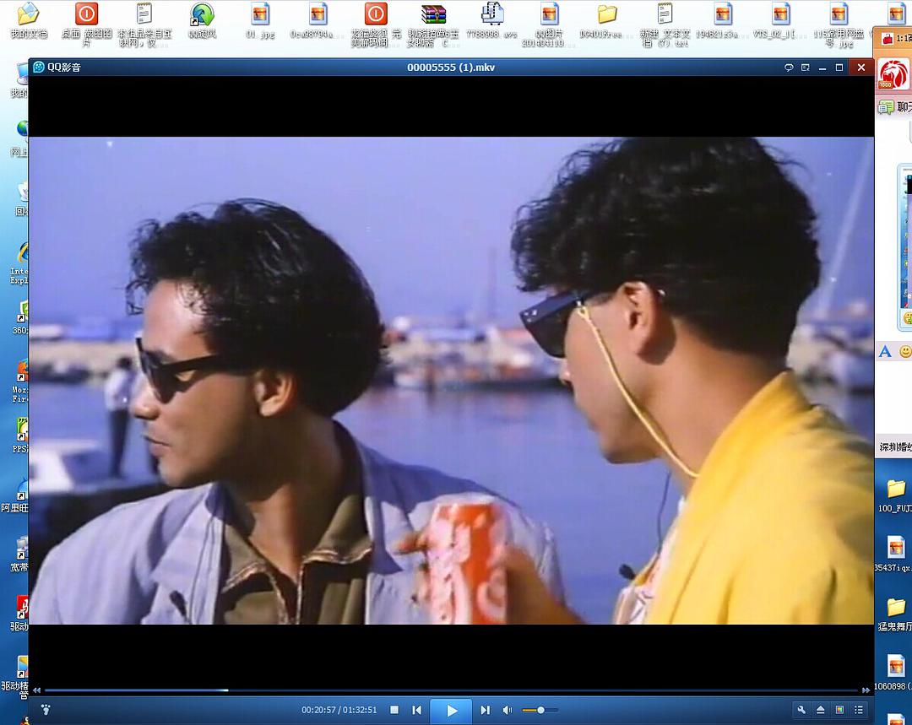Viewport: 912px width, 725px height.
Task: Skip to the next file
Action: tap(485, 710)
